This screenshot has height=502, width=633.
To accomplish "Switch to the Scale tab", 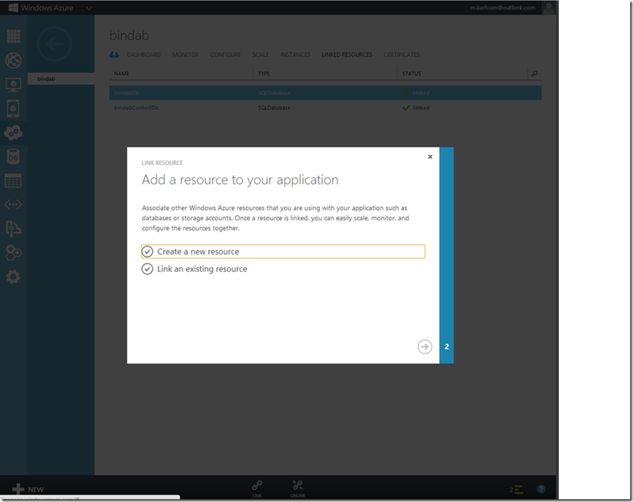I will point(260,55).
